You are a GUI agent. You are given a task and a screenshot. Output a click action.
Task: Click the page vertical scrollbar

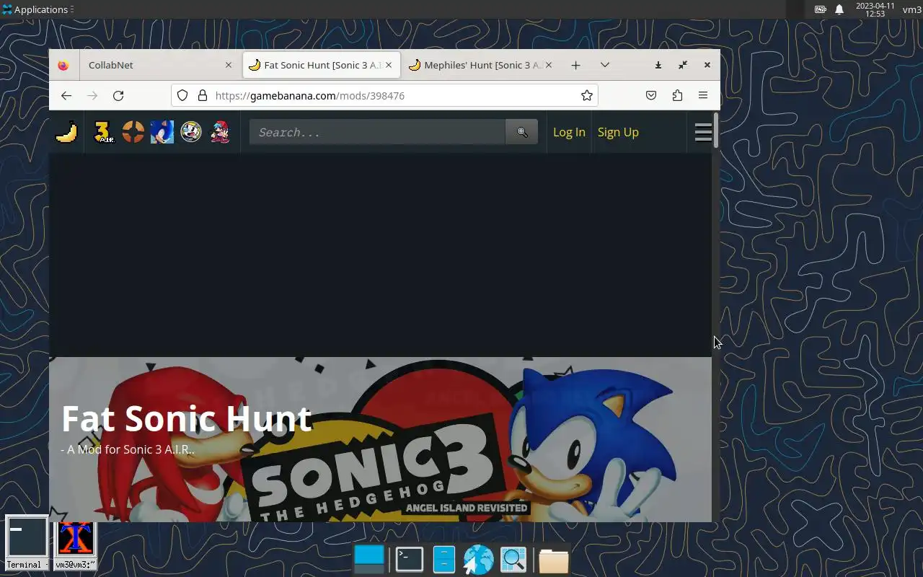(716, 131)
